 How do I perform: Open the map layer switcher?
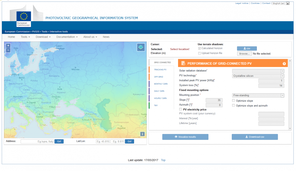point(141,47)
